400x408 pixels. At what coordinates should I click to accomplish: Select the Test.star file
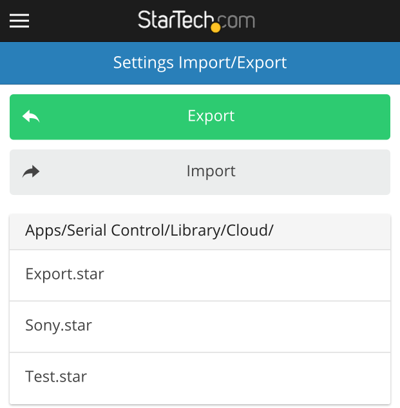pos(200,378)
